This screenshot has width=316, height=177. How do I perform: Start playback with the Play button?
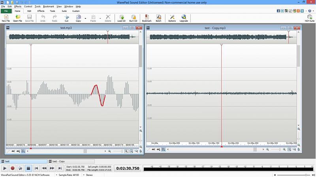[x=5, y=168]
